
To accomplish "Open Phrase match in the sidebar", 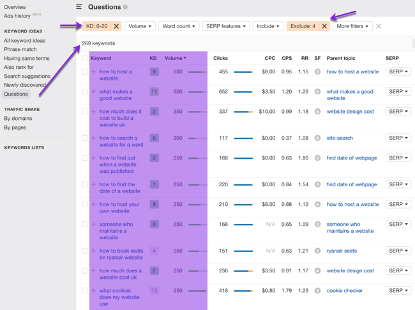I will pos(20,49).
